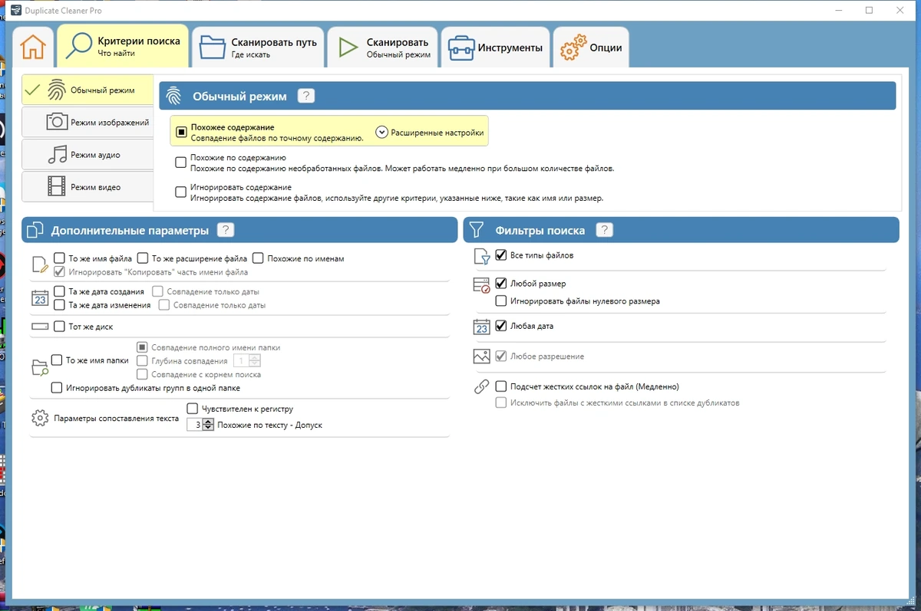921x611 pixels.
Task: Select Режим изображений mode
Action: click(x=87, y=122)
